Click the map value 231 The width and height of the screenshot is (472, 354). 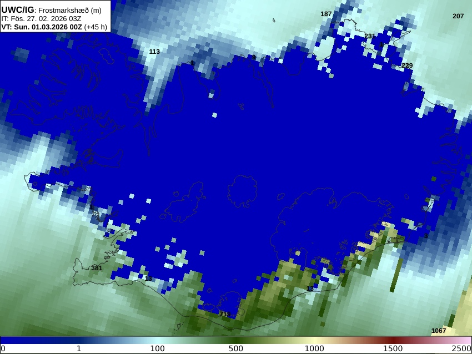370,36
